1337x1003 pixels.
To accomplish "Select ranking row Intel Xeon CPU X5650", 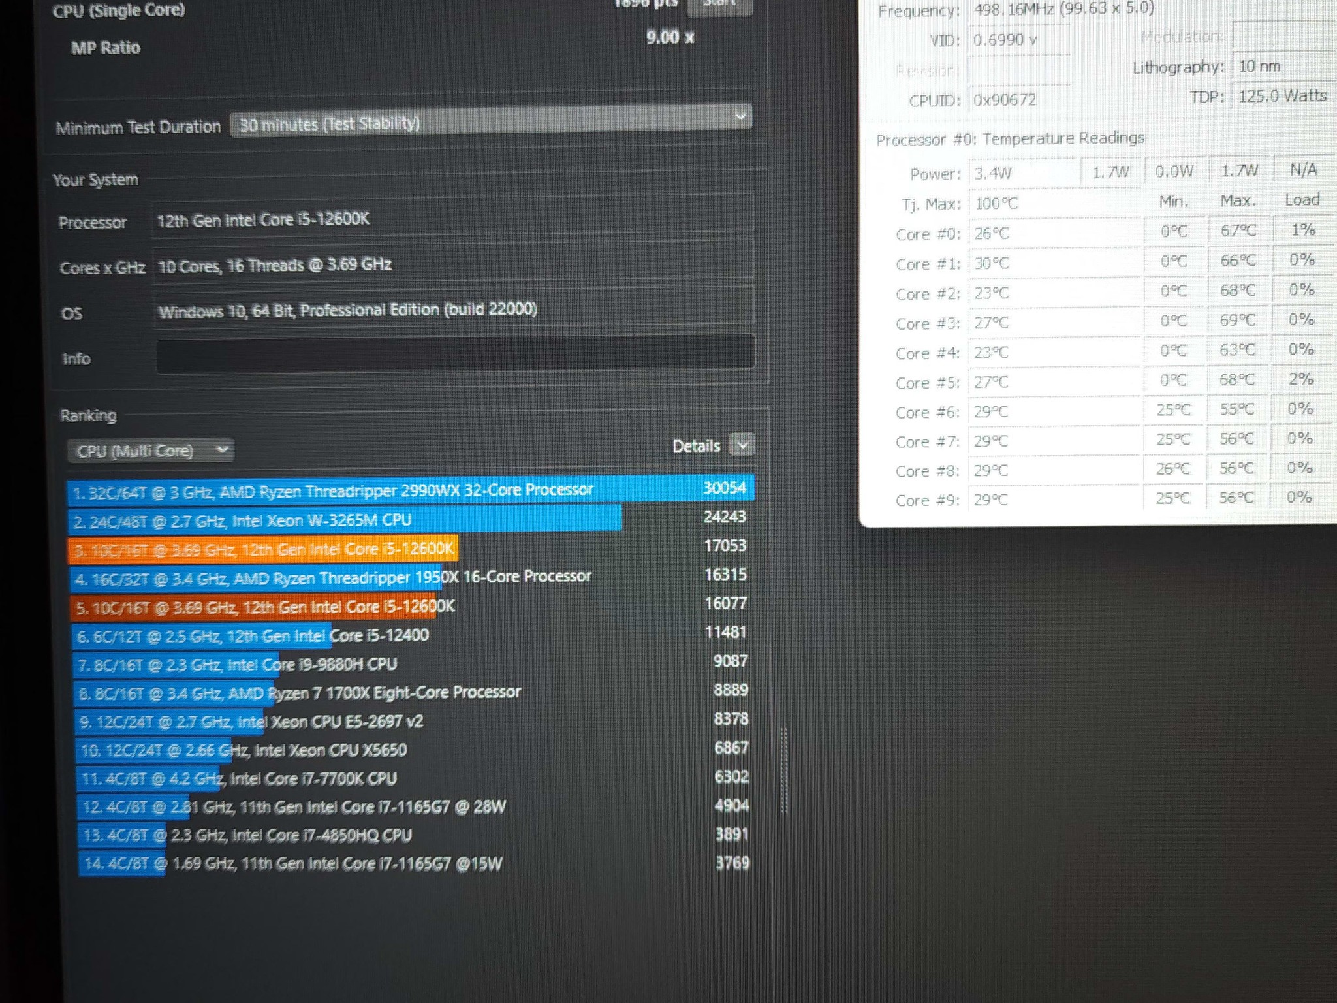I will [415, 750].
